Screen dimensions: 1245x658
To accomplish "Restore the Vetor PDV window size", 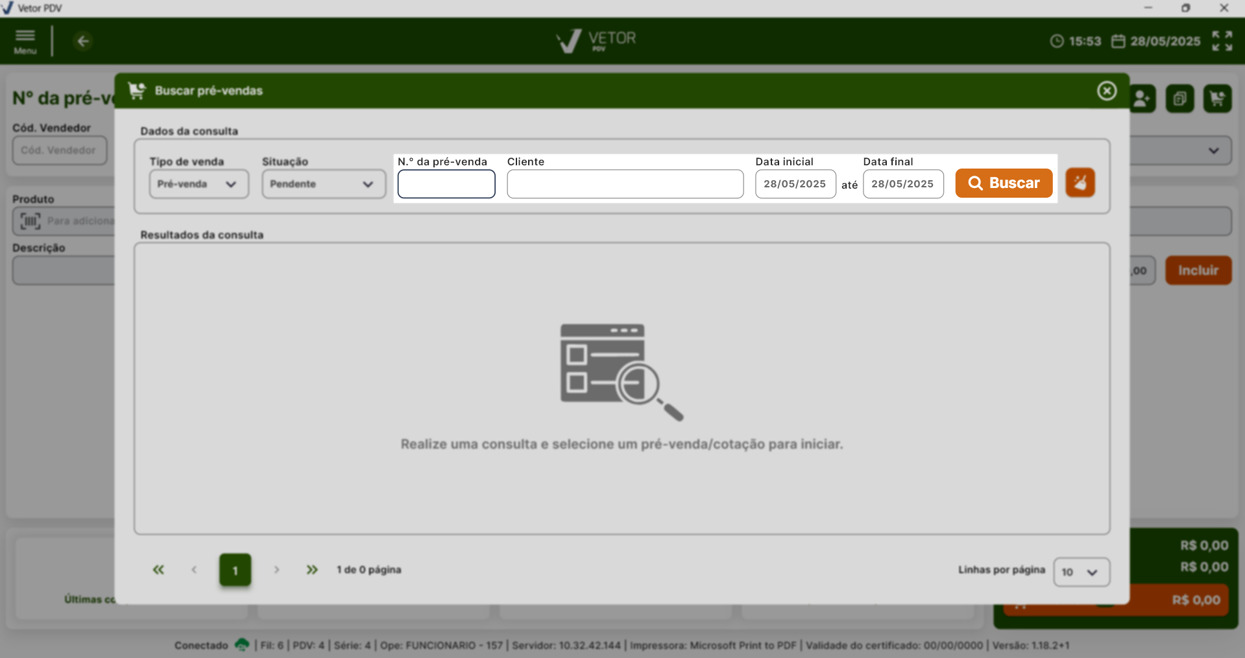I will (1186, 8).
